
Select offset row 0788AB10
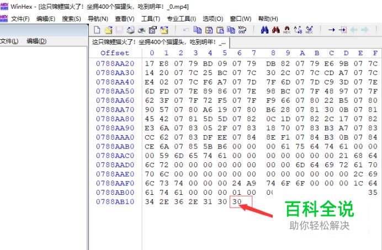point(115,202)
